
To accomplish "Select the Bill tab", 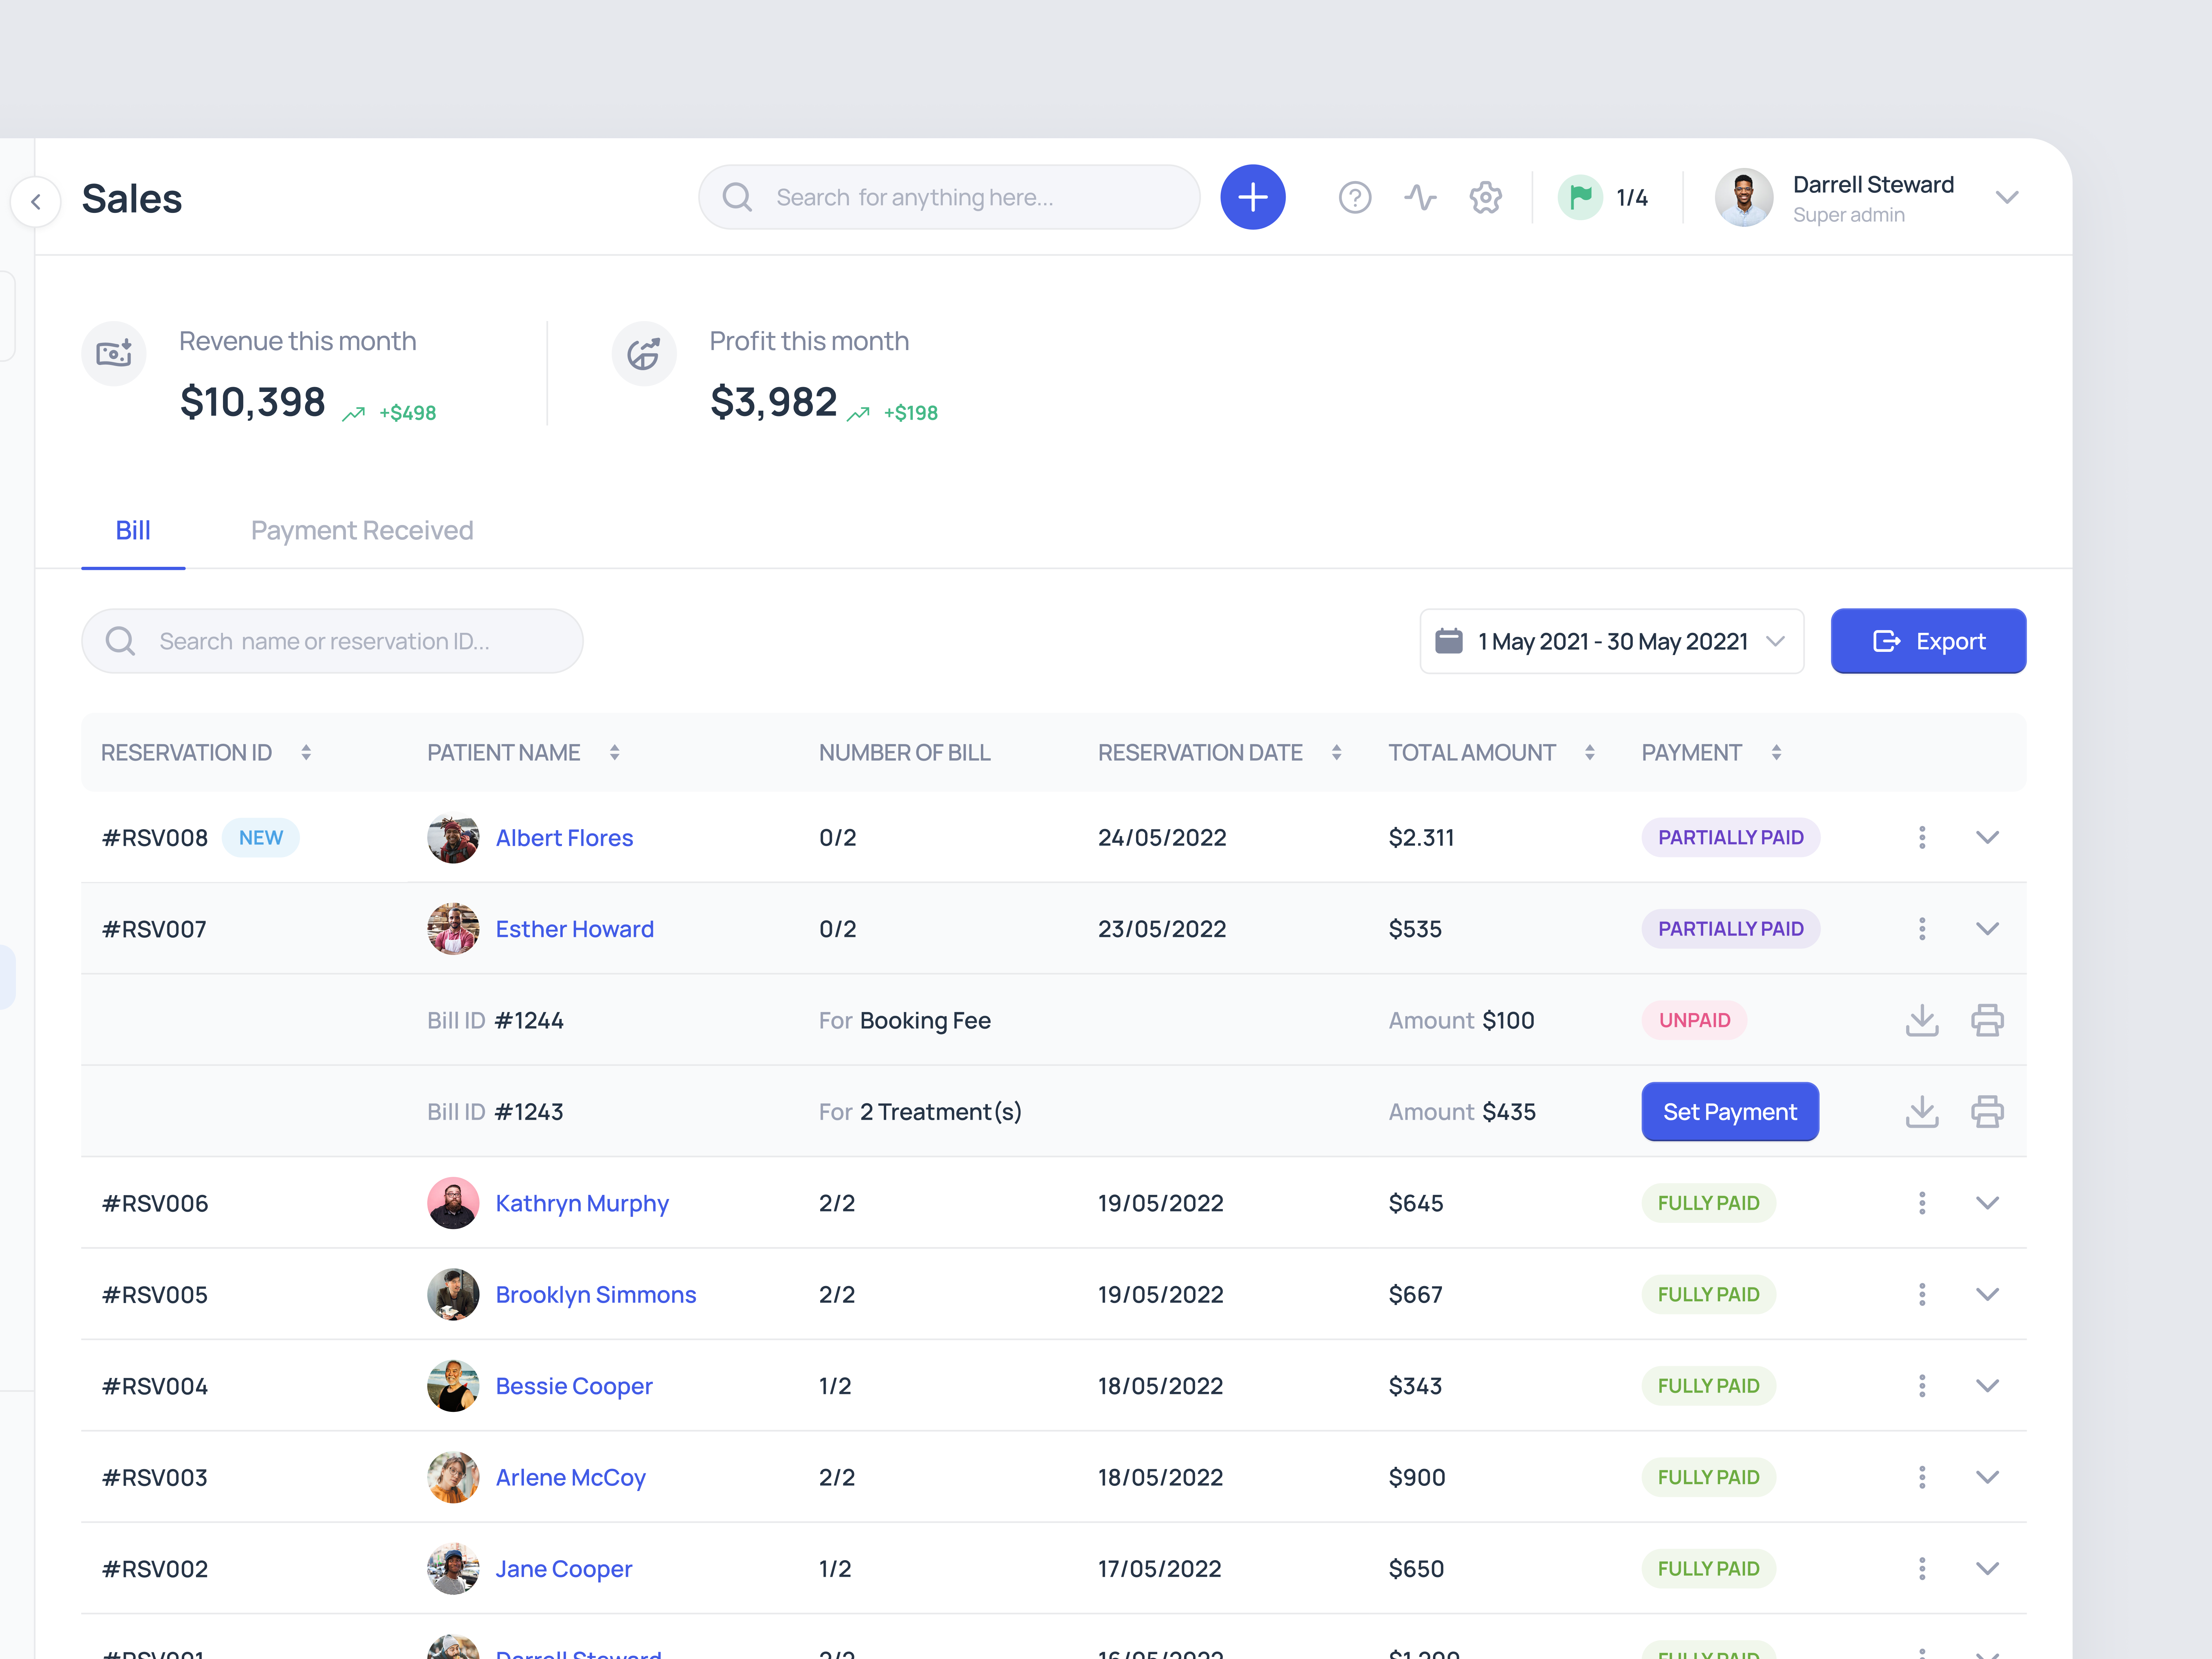I will click(x=133, y=530).
